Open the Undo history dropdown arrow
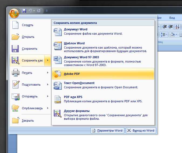The height and width of the screenshot is (153, 182). coord(34,11)
